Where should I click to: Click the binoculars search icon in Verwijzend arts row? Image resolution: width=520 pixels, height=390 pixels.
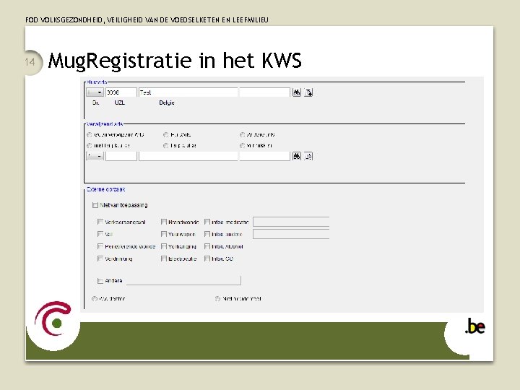297,156
